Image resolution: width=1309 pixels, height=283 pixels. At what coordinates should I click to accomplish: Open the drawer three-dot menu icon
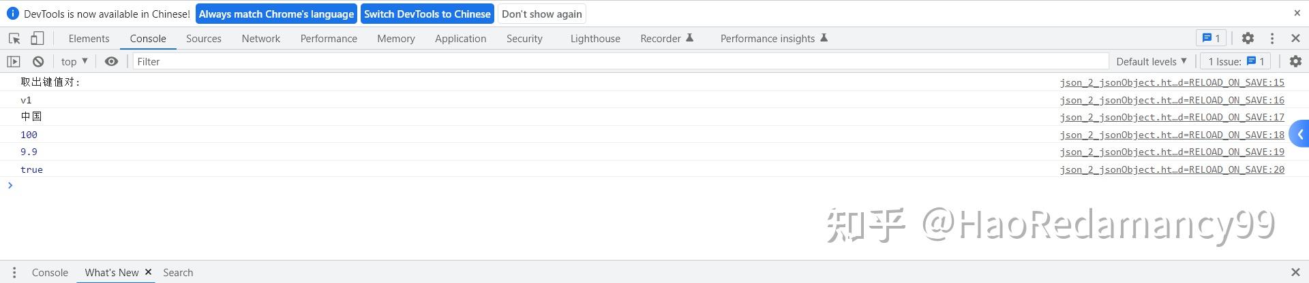tap(14, 272)
